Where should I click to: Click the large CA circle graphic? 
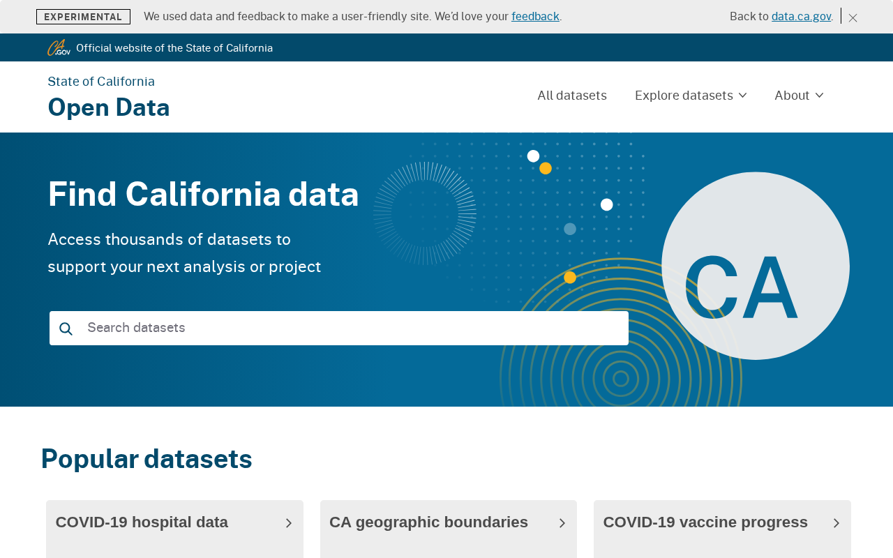(x=755, y=266)
